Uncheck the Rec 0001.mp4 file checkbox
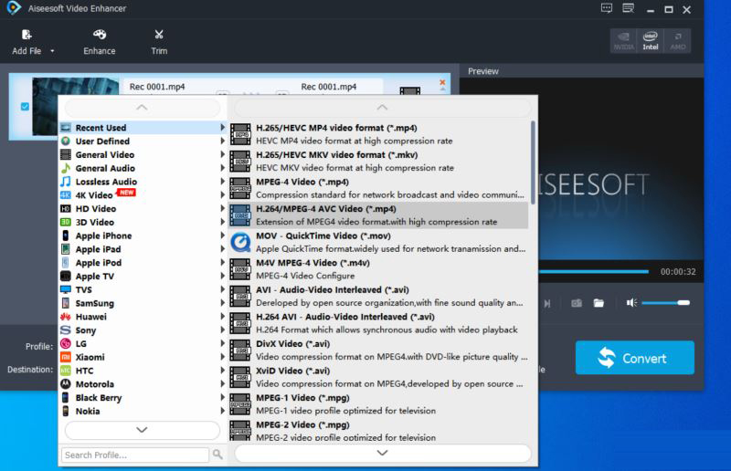This screenshot has height=471, width=731. pos(25,107)
